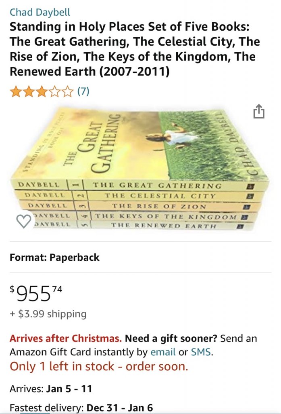This screenshot has width=281, height=414.
Task: Tap the Arrives Jan 5 - 11 line
Action: click(51, 389)
